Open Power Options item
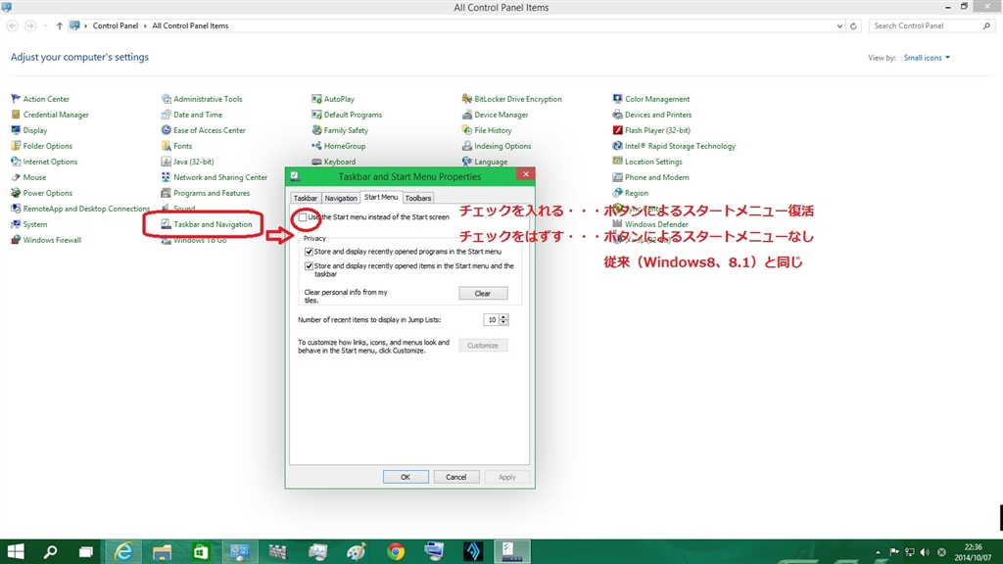Screen dimensions: 1003x564 pos(41,193)
